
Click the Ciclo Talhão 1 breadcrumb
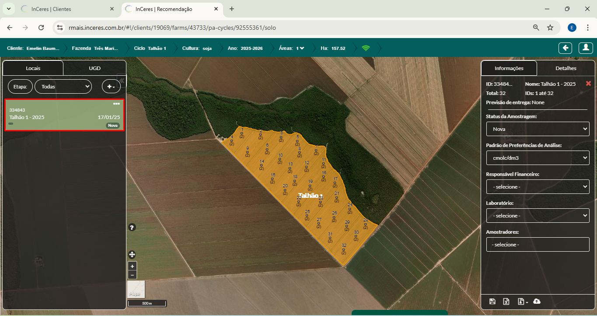tap(150, 48)
